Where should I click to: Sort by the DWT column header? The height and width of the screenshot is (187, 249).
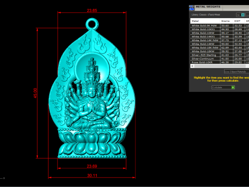(x=239, y=21)
